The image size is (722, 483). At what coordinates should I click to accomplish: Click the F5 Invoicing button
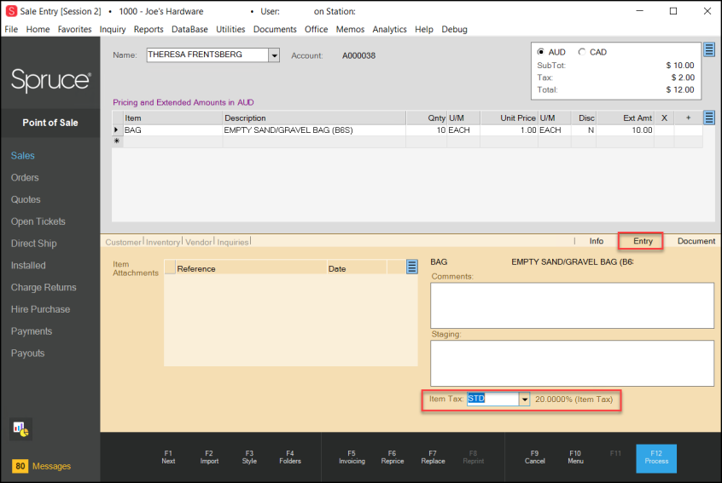point(352,457)
